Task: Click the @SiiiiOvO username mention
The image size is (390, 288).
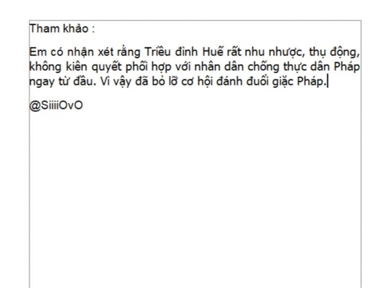Action: click(56, 106)
